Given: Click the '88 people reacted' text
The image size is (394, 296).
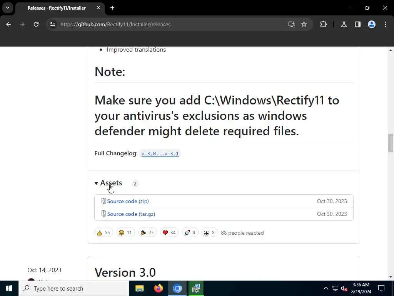Looking at the screenshot, I should (242, 233).
